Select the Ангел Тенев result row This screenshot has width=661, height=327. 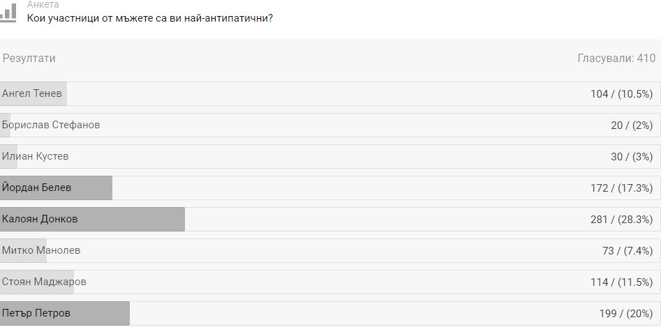click(x=330, y=94)
